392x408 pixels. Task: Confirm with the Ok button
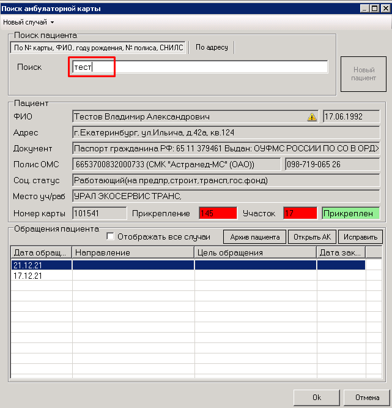pyautogui.click(x=316, y=398)
